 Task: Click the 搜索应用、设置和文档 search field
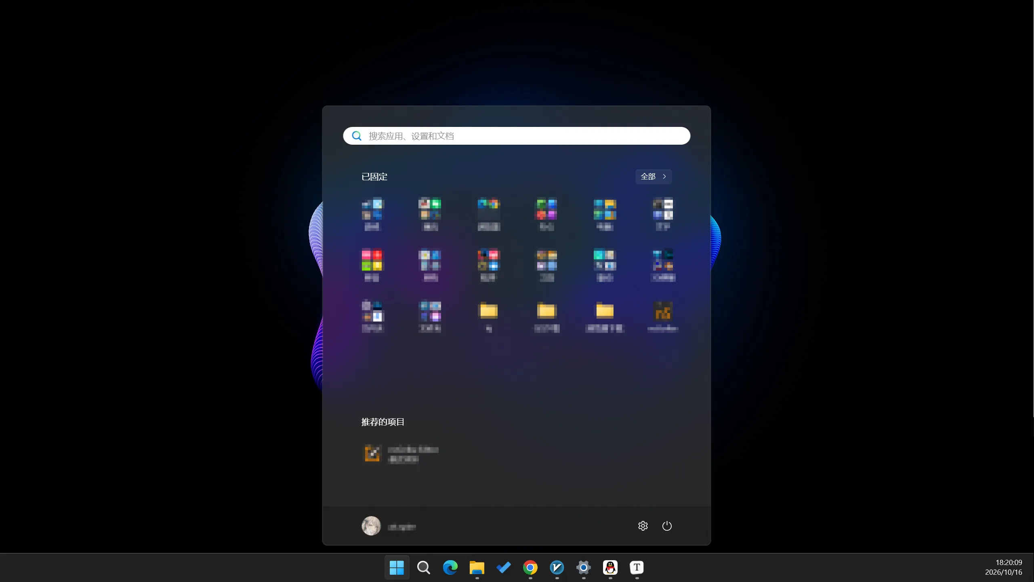click(x=517, y=136)
